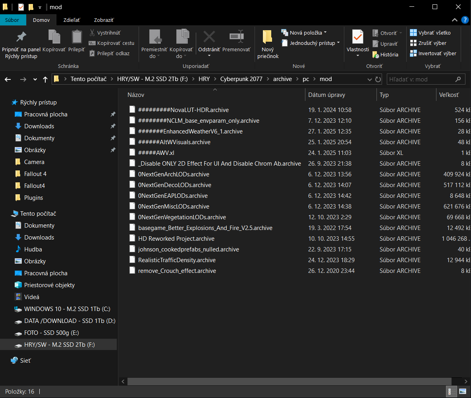
Task: Click the Pin to Quick access icon
Action: pyautogui.click(x=21, y=37)
